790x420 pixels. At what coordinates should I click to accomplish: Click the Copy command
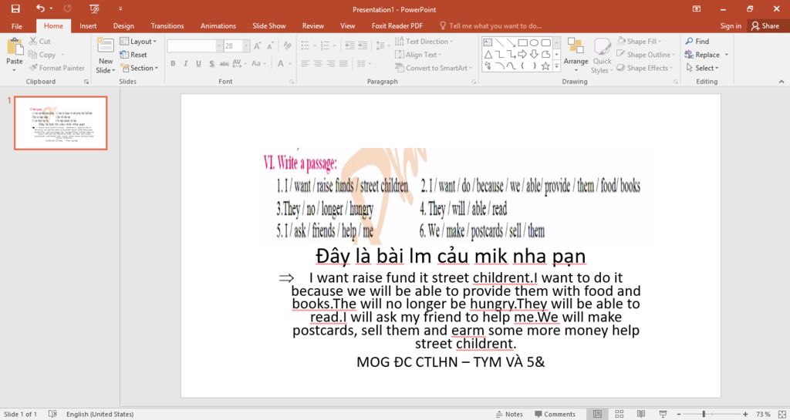42,54
